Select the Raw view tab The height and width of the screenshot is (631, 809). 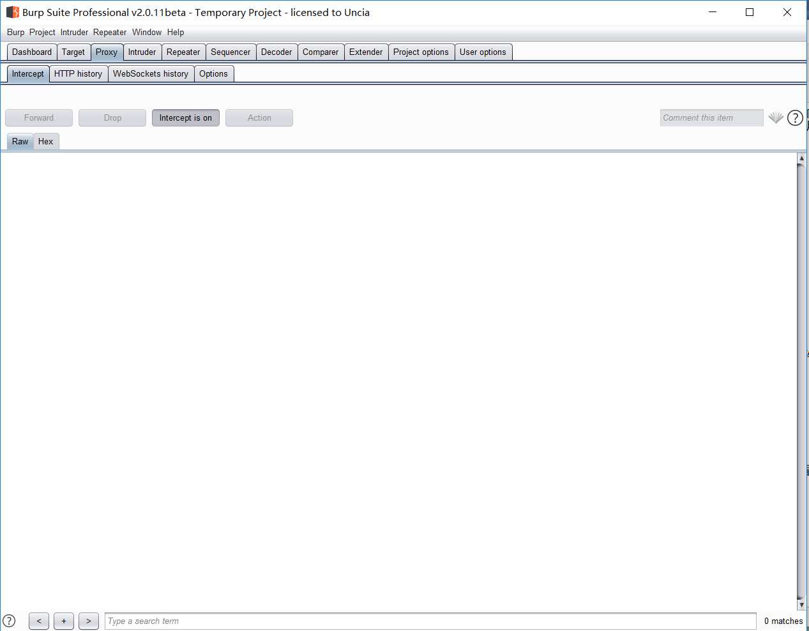click(20, 141)
